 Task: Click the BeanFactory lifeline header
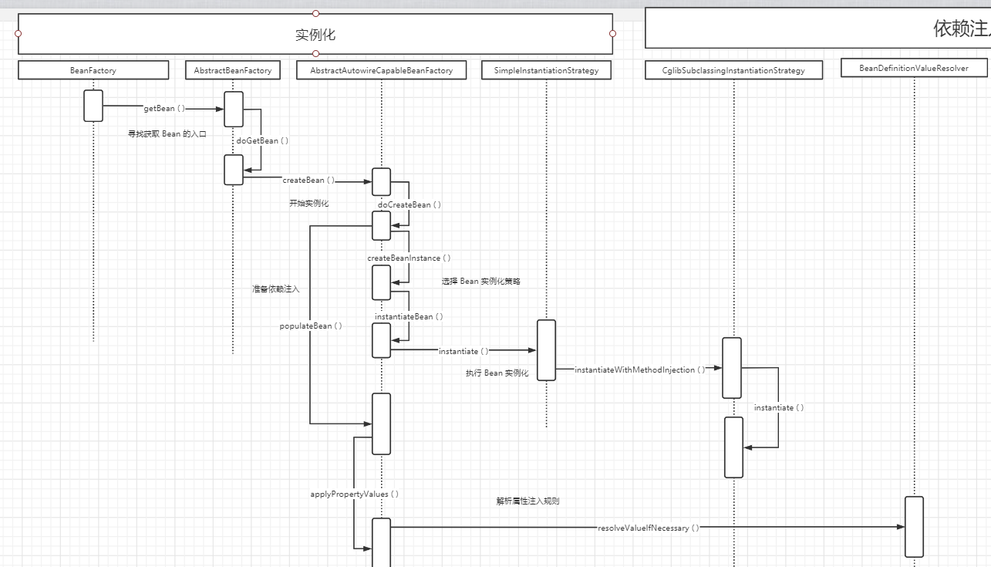pyautogui.click(x=93, y=70)
